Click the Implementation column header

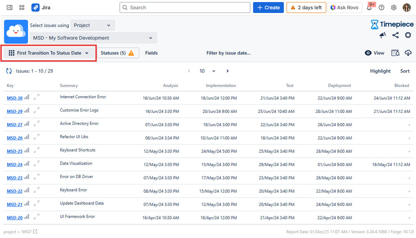(221, 86)
